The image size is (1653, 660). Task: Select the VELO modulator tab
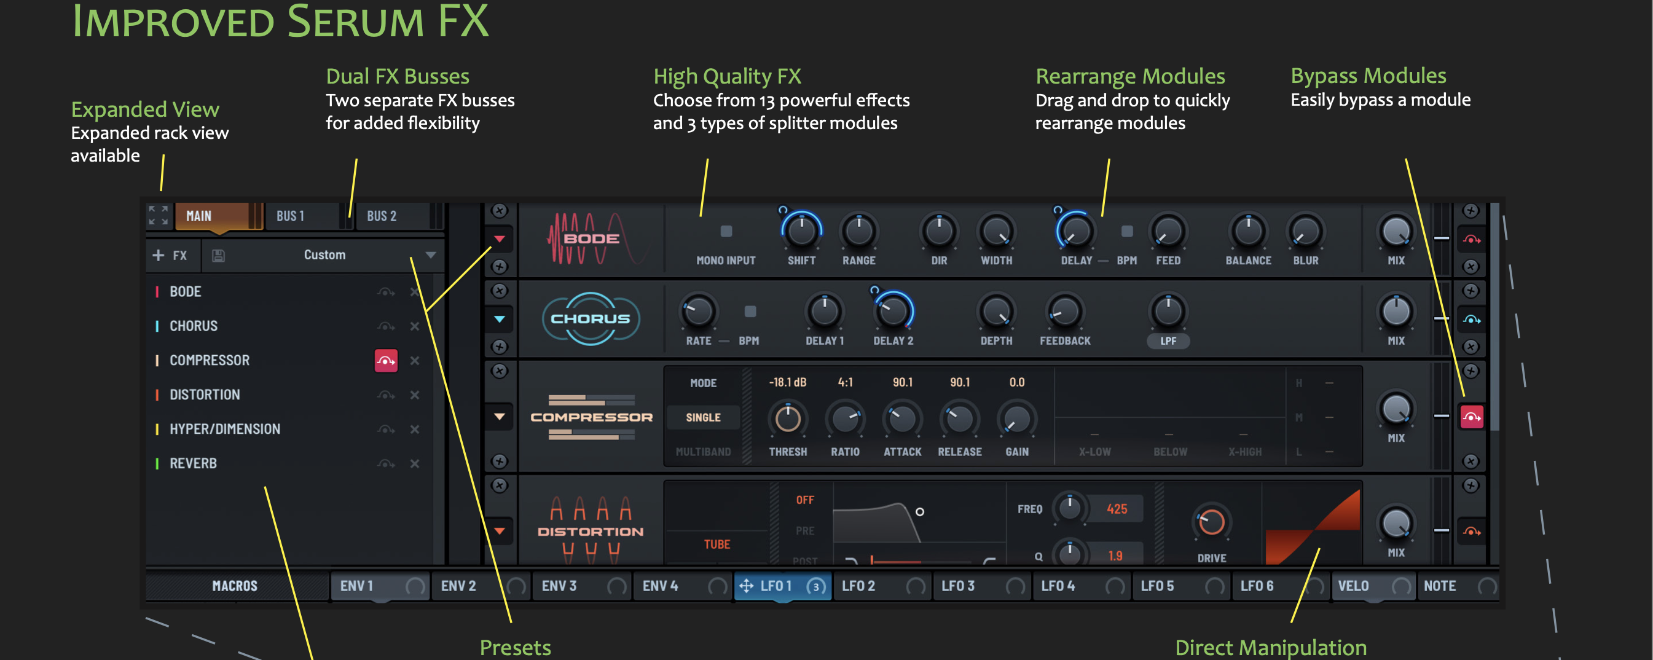point(1373,586)
